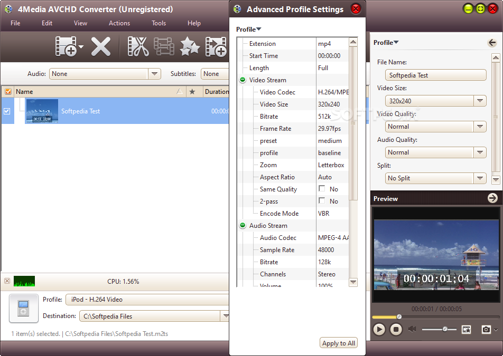Screen dimensions: 503x356
Task: Open the Profile dropdown in Advanced Settings
Action: tap(249, 29)
